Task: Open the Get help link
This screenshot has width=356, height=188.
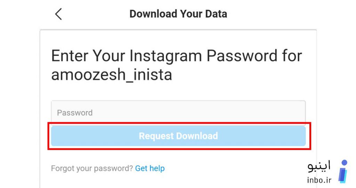Action: point(150,169)
